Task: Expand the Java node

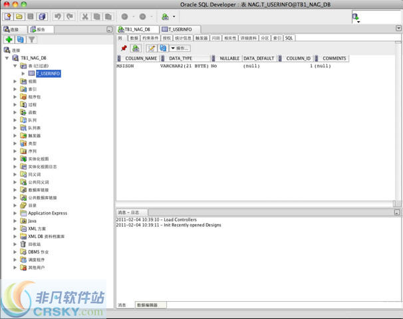Action: point(15,221)
